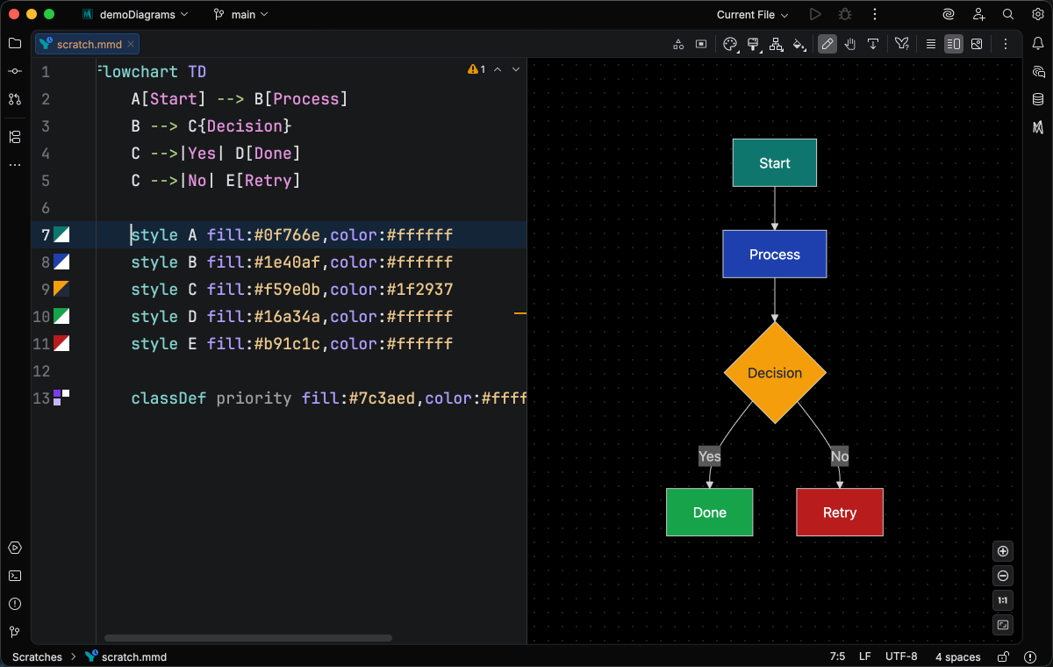Click the orange color swatch on line 9
This screenshot has height=667, width=1053.
coord(61,289)
